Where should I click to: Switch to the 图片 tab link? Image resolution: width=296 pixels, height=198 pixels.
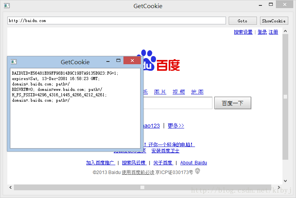coord(160,92)
